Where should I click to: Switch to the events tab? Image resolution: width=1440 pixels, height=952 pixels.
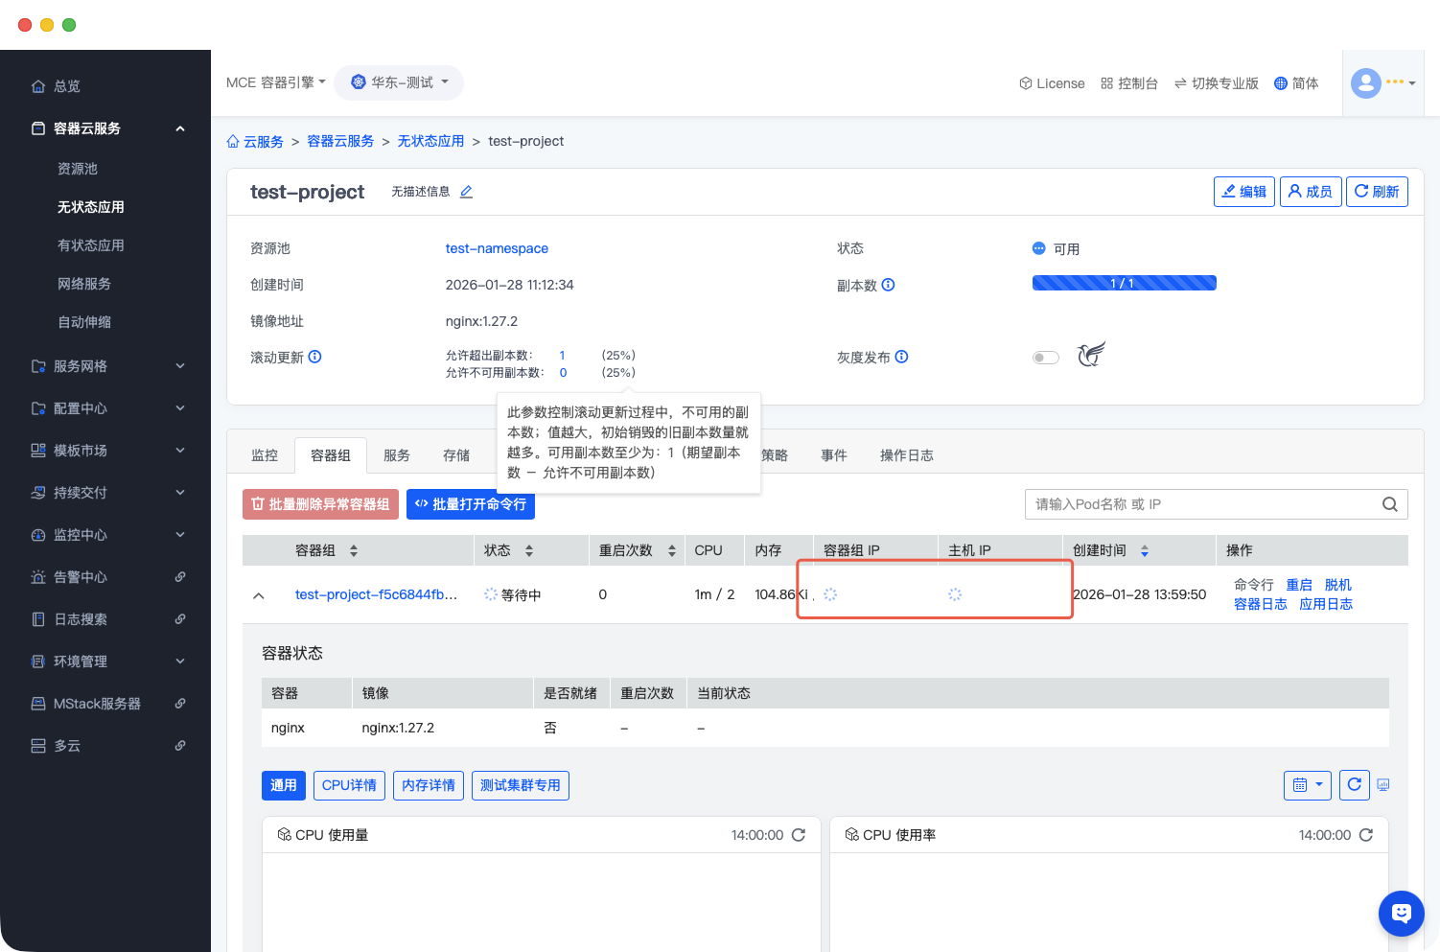pyautogui.click(x=833, y=455)
